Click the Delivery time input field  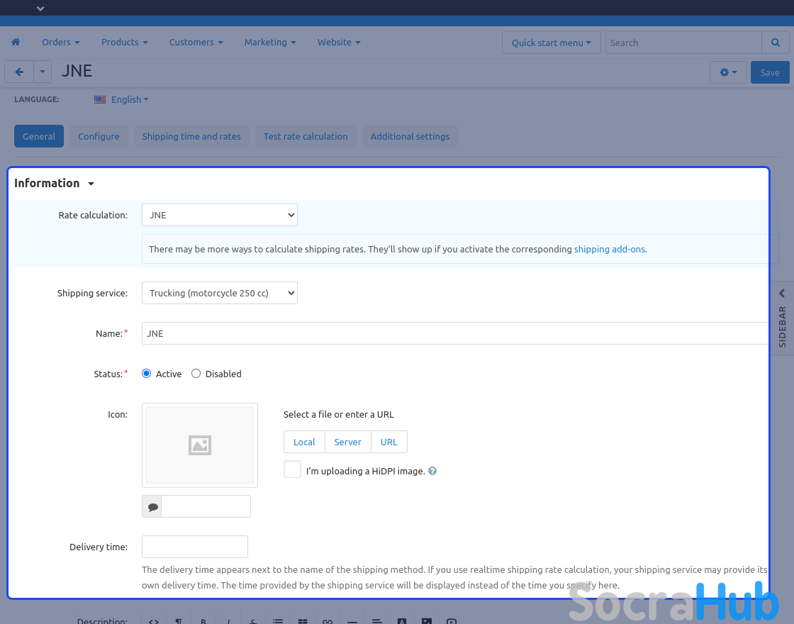point(195,547)
